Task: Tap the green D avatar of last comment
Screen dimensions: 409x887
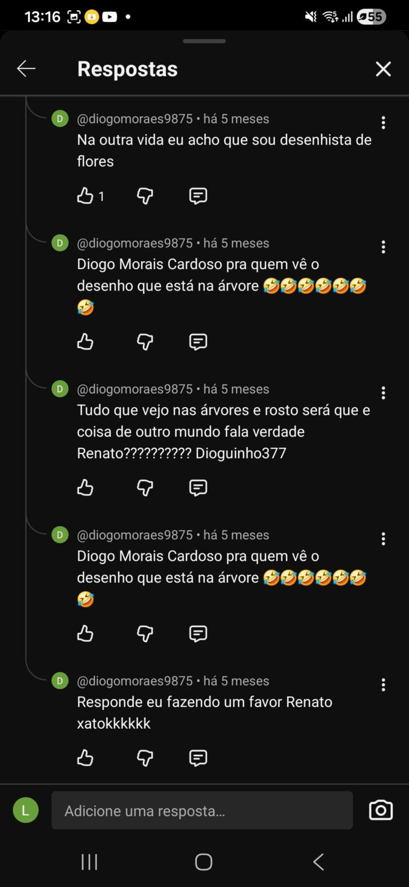Action: tap(60, 681)
